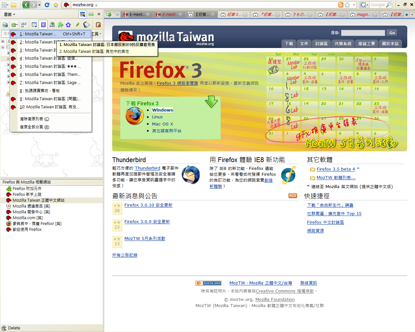Screen dimensions: 415x332
Task: Open the Google search engine dropdown
Action: click(x=364, y=5)
